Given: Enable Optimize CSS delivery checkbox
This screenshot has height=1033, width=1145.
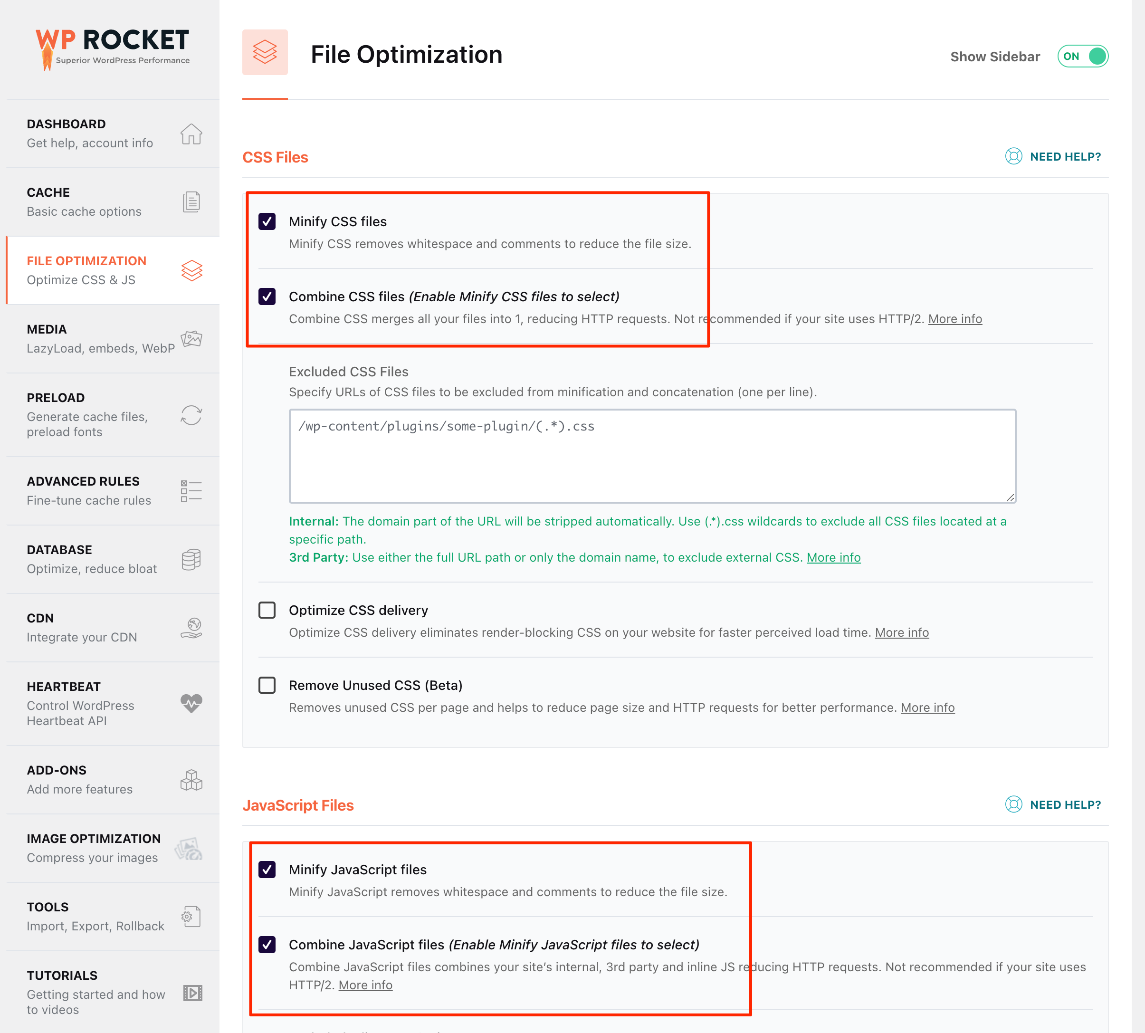Looking at the screenshot, I should 267,610.
